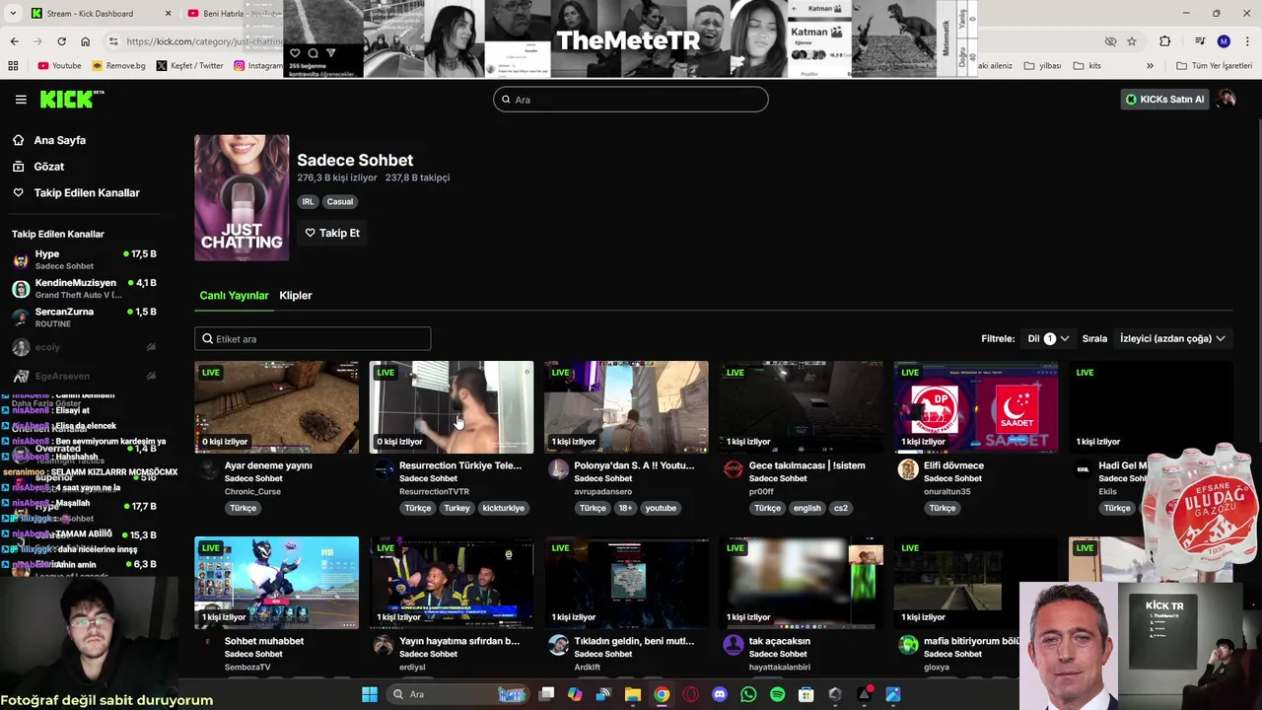Open Discord from taskbar
Image resolution: width=1262 pixels, height=710 pixels.
[720, 694]
